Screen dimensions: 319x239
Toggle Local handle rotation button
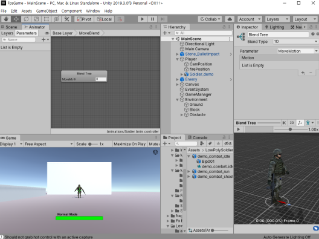[105, 19]
